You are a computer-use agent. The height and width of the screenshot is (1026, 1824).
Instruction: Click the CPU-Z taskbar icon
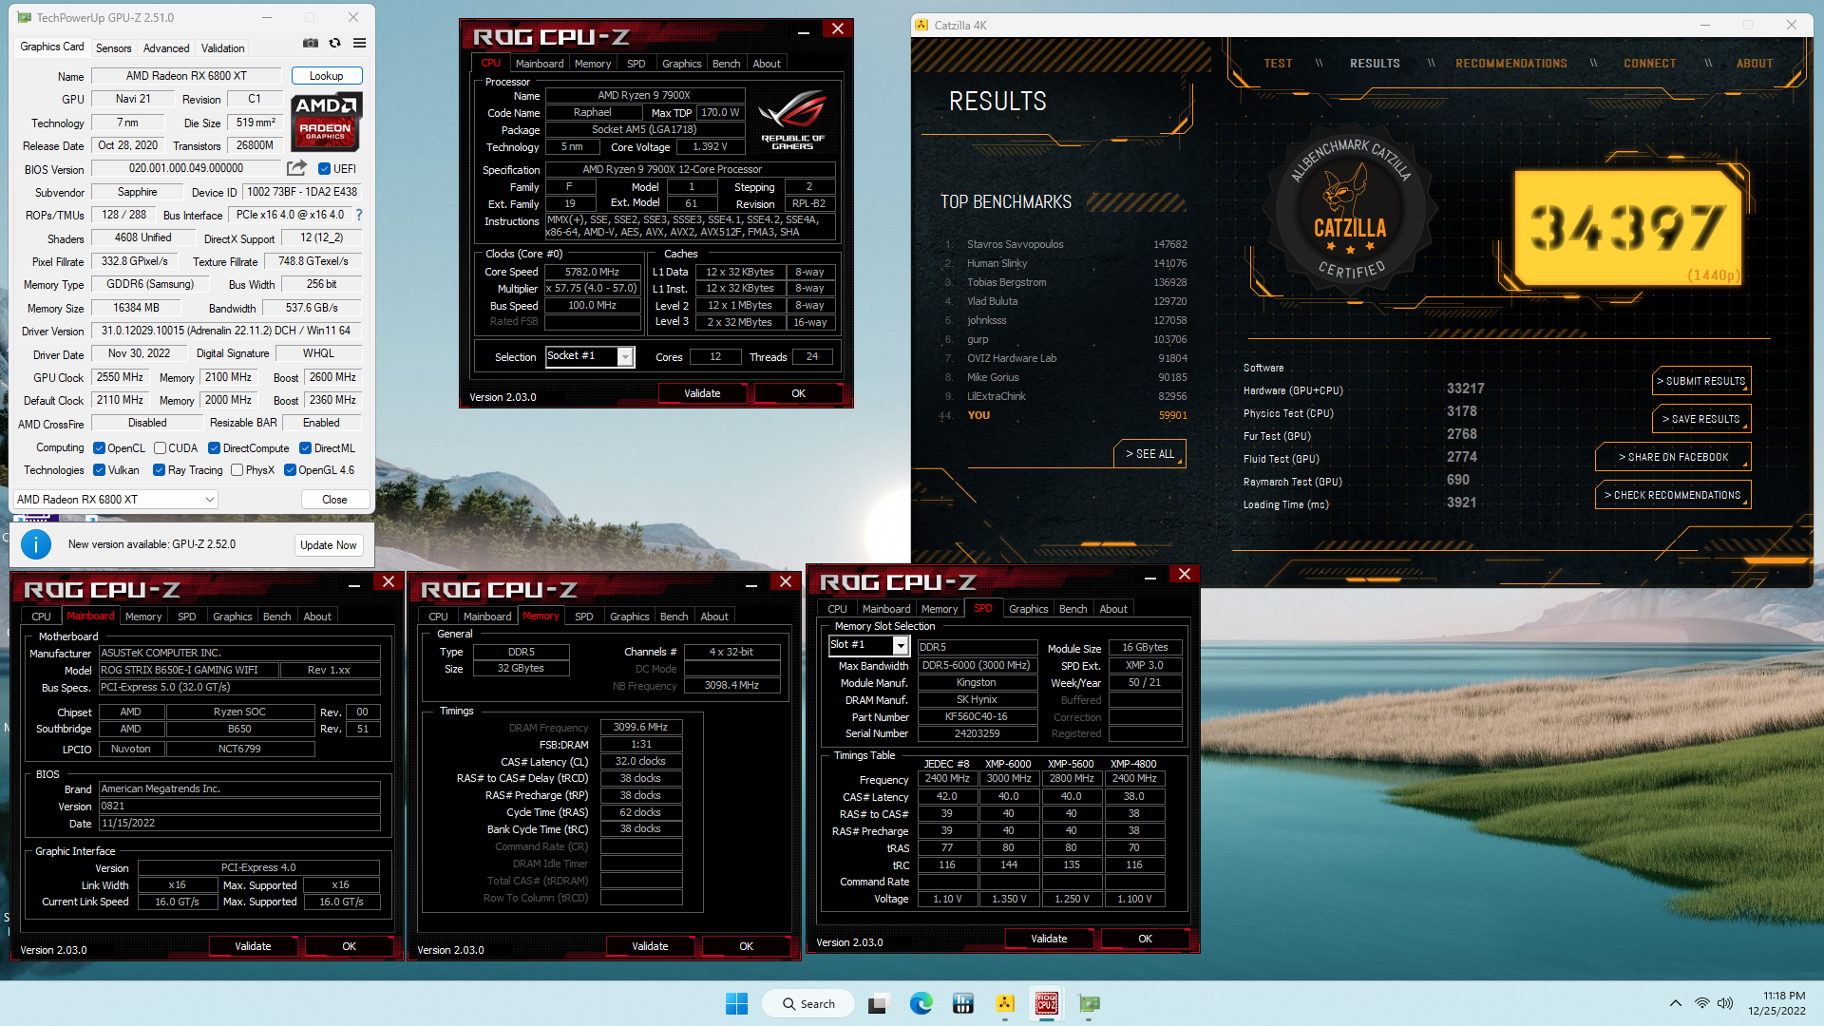(x=1047, y=1003)
